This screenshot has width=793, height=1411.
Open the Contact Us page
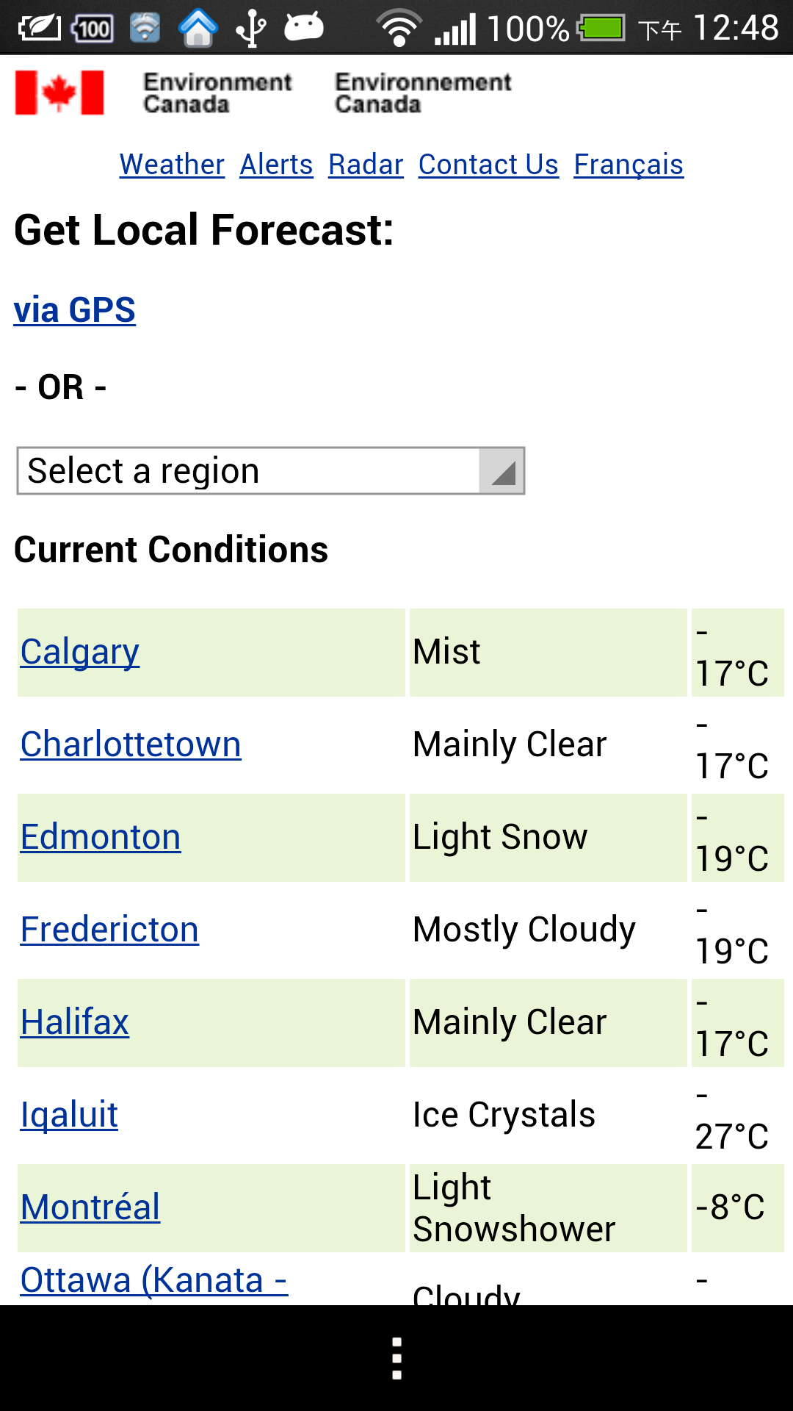tap(488, 165)
